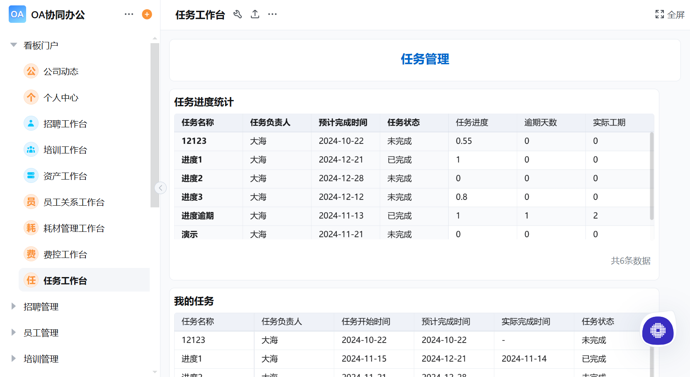打开费控工作台图标
Image resolution: width=690 pixels, height=377 pixels.
click(x=31, y=254)
